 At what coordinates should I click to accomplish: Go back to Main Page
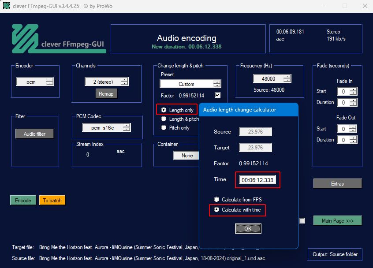pyautogui.click(x=338, y=221)
